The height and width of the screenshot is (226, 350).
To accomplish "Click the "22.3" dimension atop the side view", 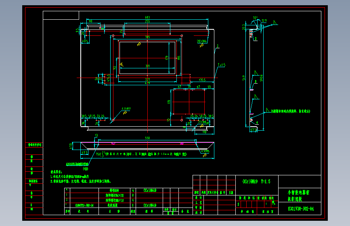I will coord(243,27).
